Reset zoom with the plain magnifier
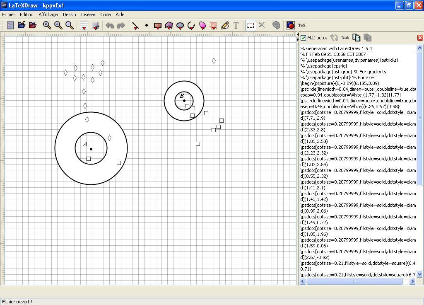The image size is (424, 305). click(x=70, y=25)
